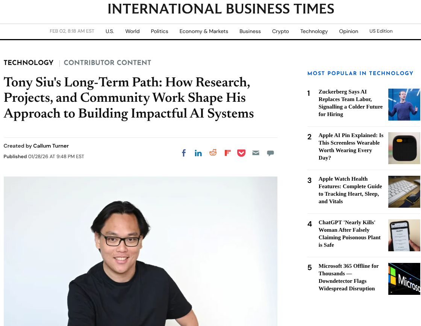Open author Callum Turner's profile
Screen dimensions: 421x326
pyautogui.click(x=51, y=146)
